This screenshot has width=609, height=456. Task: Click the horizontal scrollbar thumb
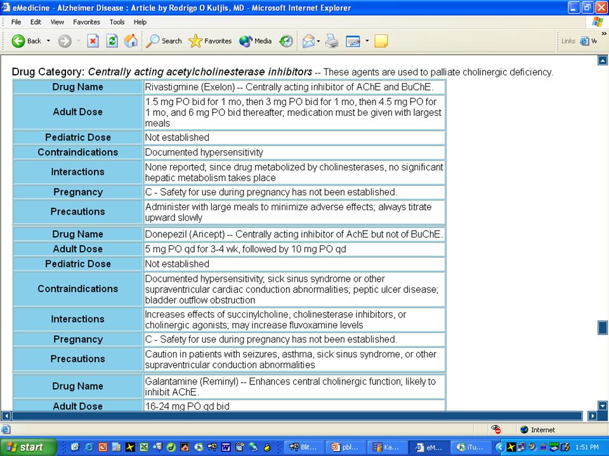297,416
